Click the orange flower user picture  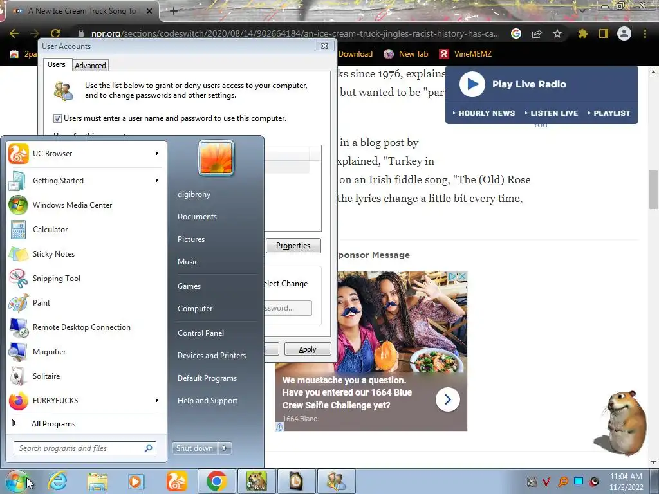[216, 158]
